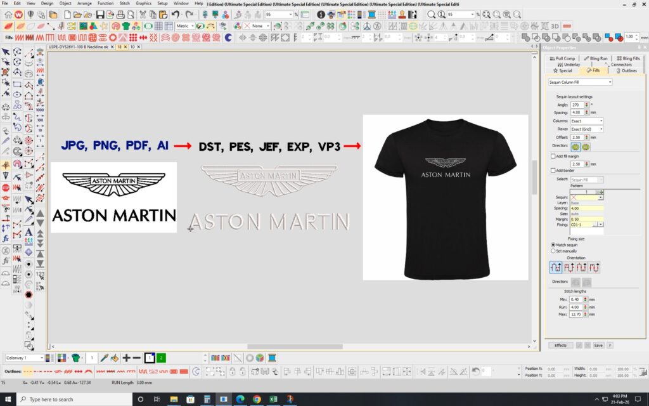This screenshot has height=406, width=649.
Task: Select color swatch number 1
Action: tap(150, 358)
